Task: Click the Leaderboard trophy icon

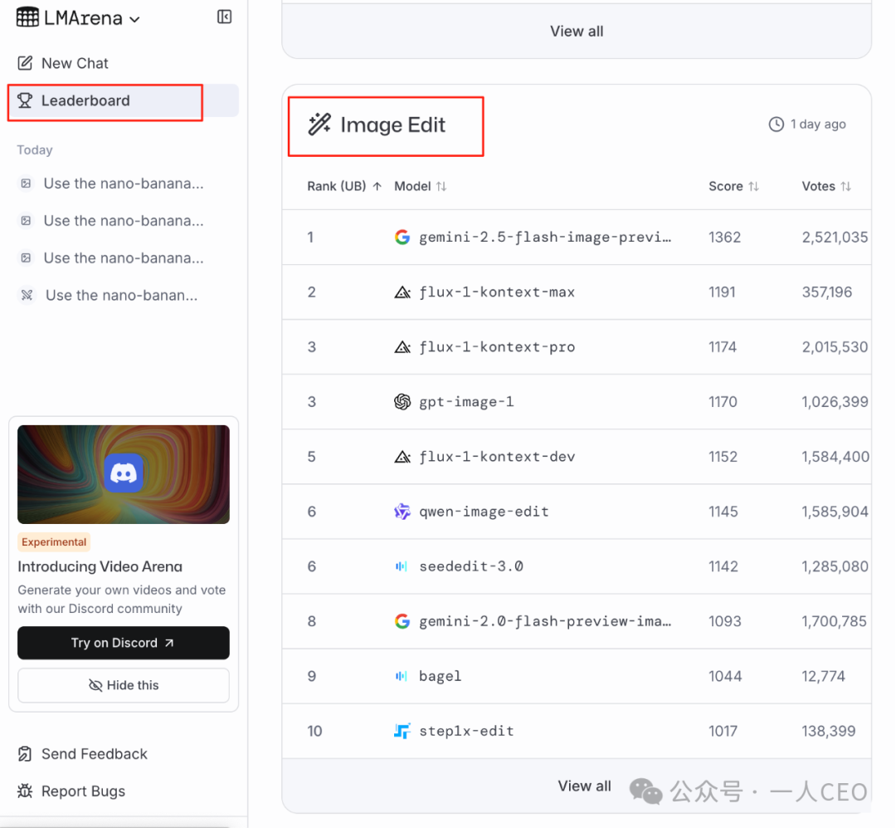Action: [25, 100]
